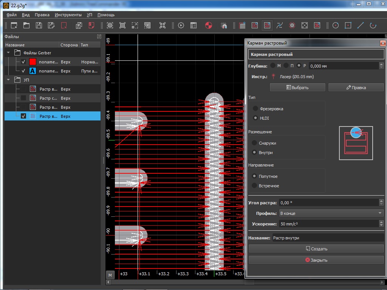Click the open folder toolbar icon
The image size is (387, 290).
26,25
